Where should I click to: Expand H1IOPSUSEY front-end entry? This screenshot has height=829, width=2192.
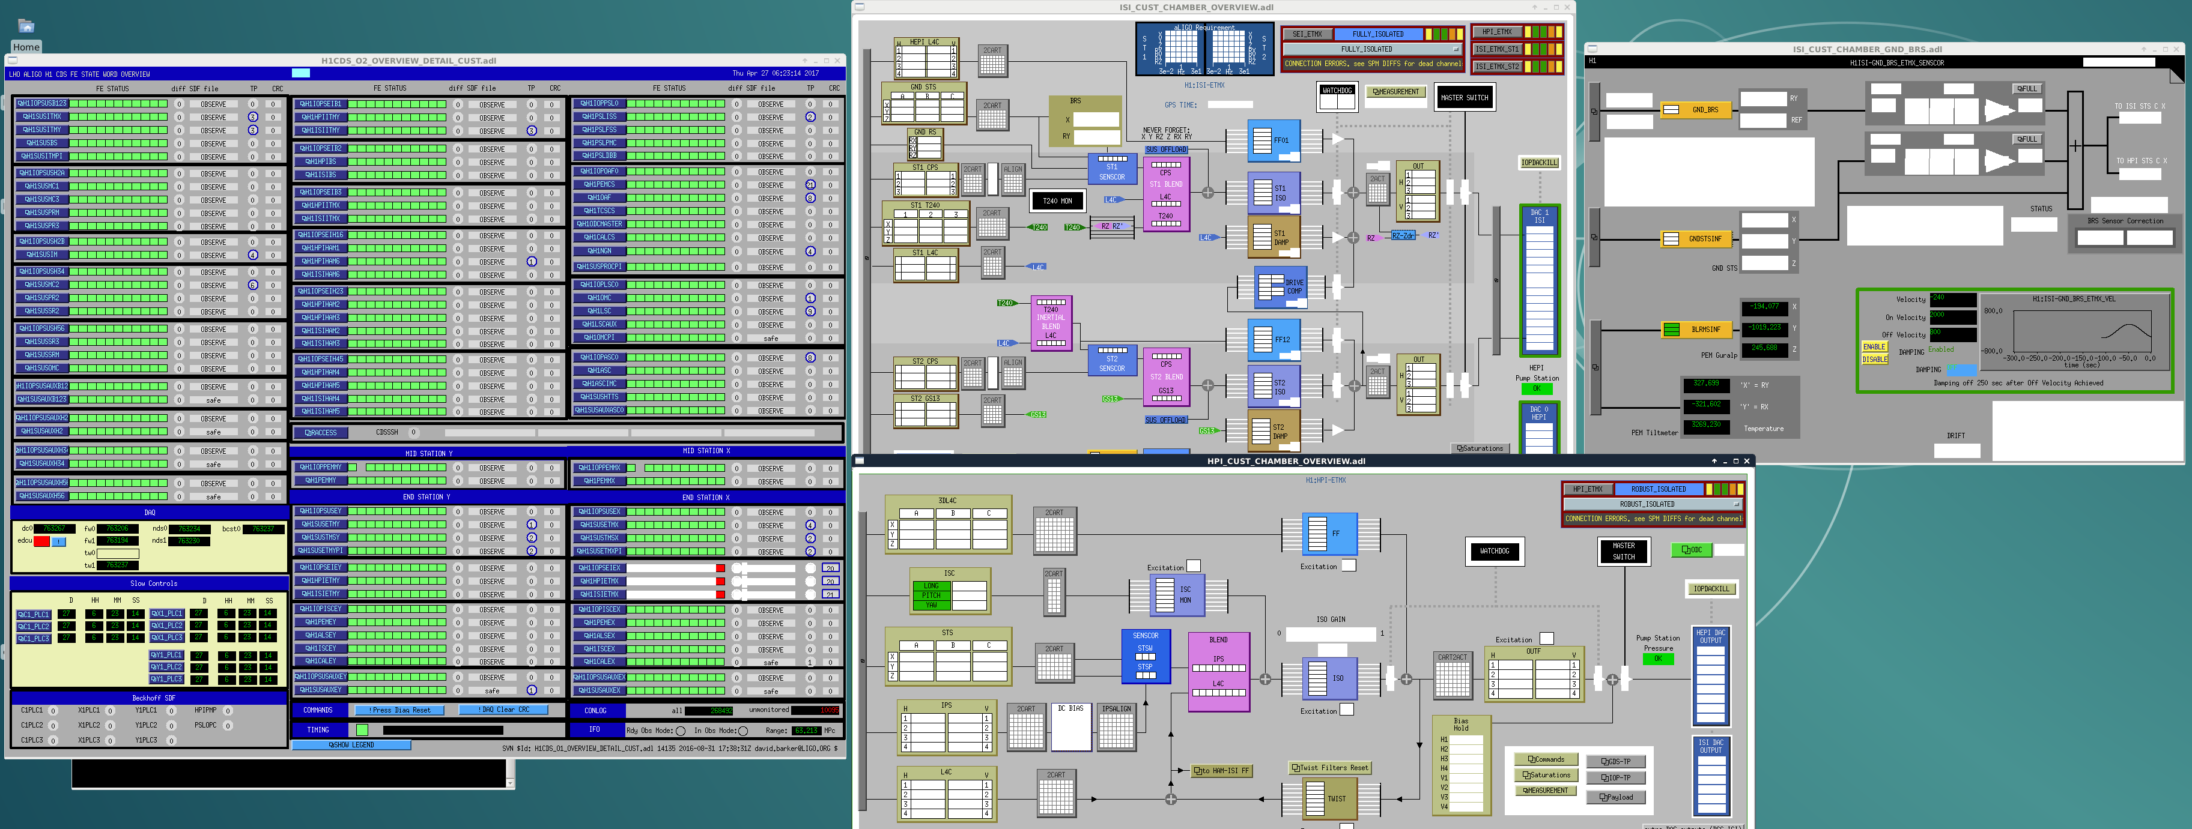click(x=321, y=512)
